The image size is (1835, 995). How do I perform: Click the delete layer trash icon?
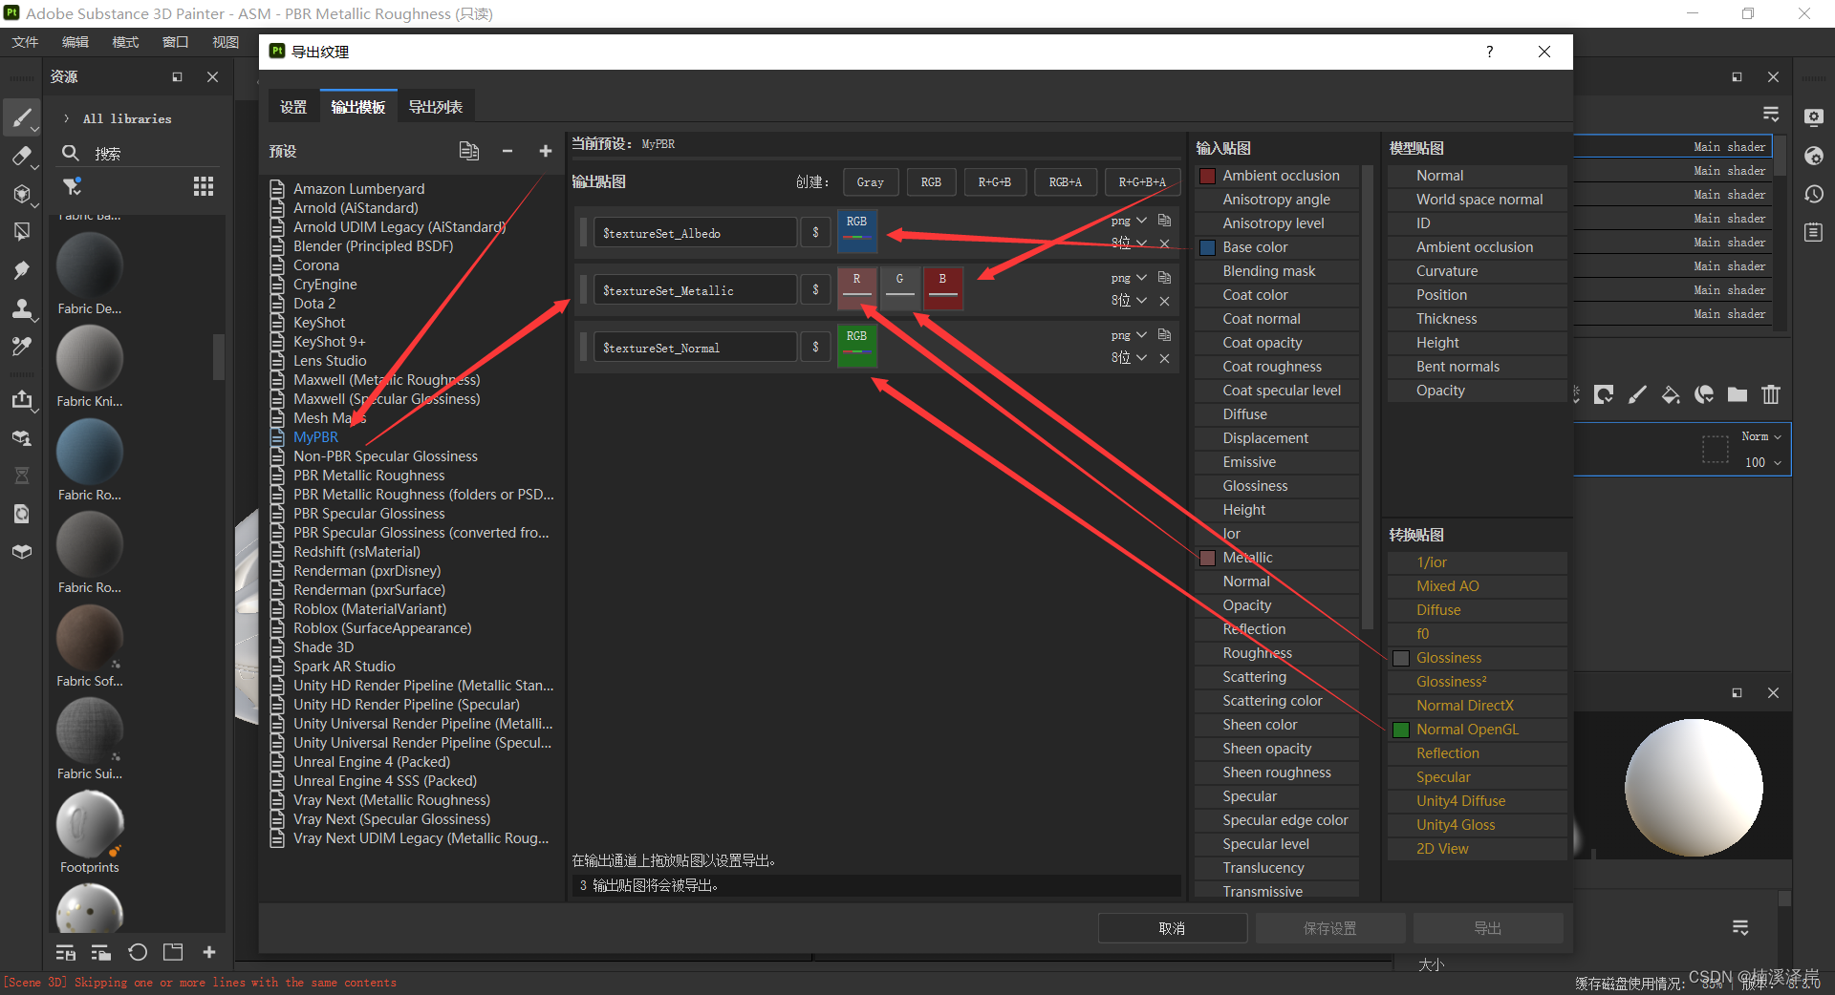click(1771, 394)
